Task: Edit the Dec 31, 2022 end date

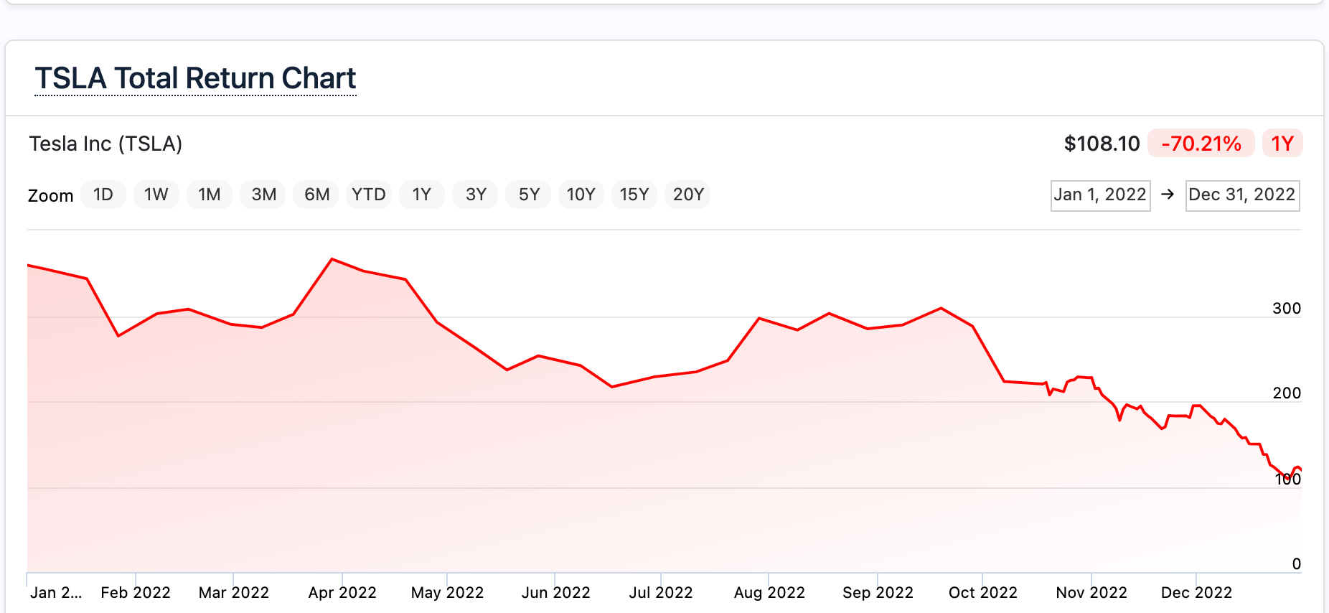Action: (x=1242, y=195)
